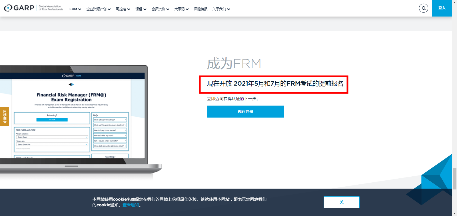
Task: Open the 风险情报 menu item
Action: coord(201,9)
